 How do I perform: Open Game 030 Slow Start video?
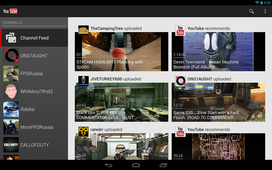coord(218,102)
